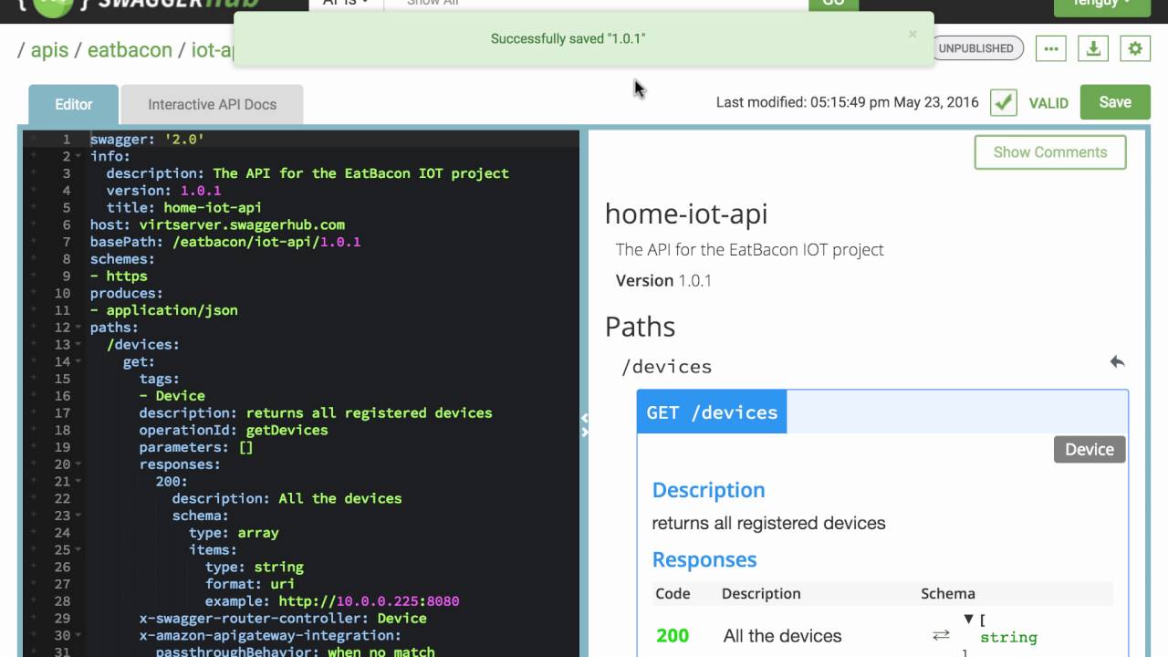Screen dimensions: 1168x657
Task: Click the Show Comments button
Action: (x=1050, y=152)
